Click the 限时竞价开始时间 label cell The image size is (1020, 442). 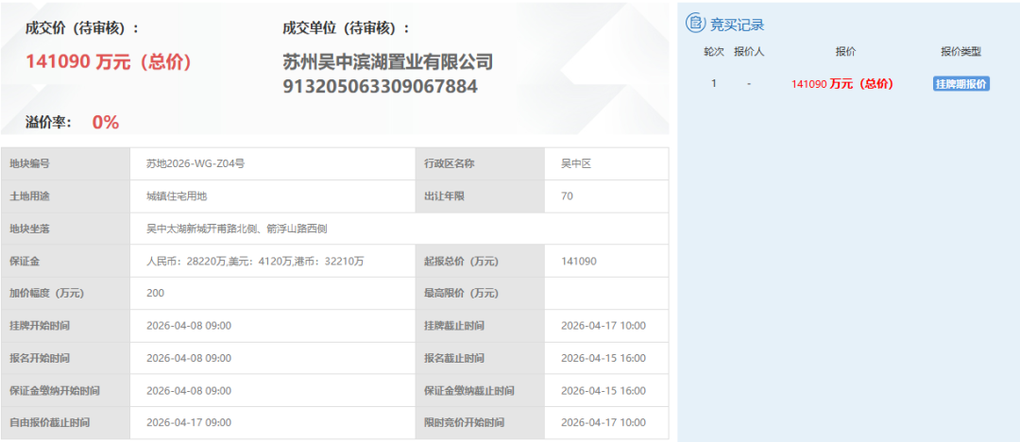[480, 422]
